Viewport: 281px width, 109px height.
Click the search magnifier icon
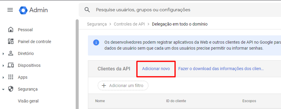87,10
